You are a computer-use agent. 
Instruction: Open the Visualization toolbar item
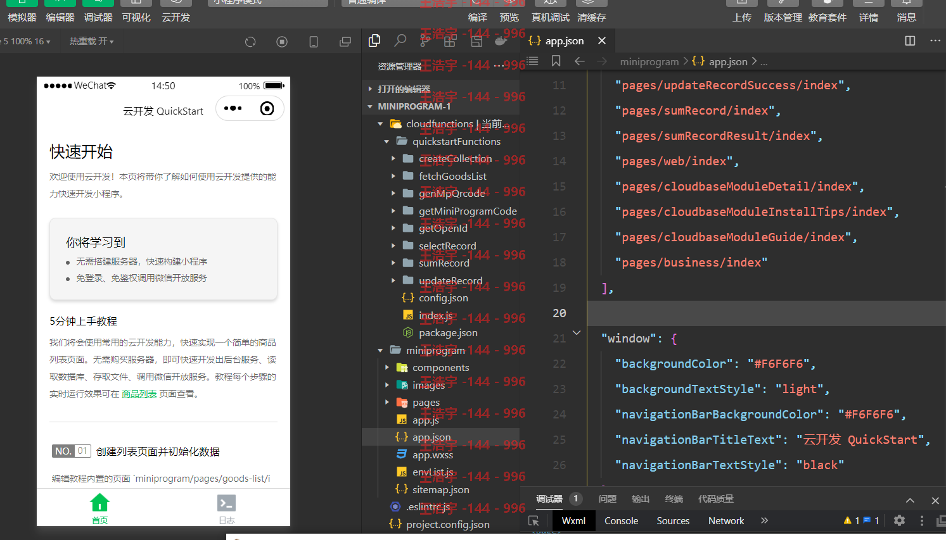[x=136, y=17]
